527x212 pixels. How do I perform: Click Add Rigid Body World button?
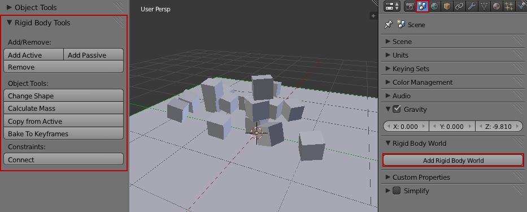click(x=453, y=160)
